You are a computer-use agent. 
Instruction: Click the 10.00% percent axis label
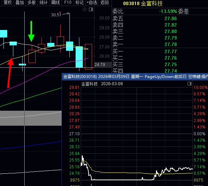point(200,88)
